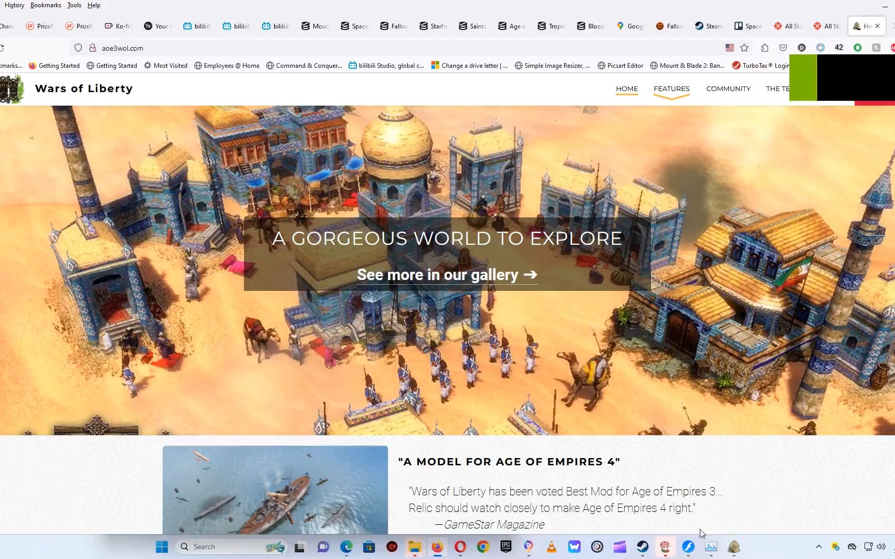This screenshot has width=895, height=559.
Task: Click the 42 counter extension badge
Action: [839, 48]
